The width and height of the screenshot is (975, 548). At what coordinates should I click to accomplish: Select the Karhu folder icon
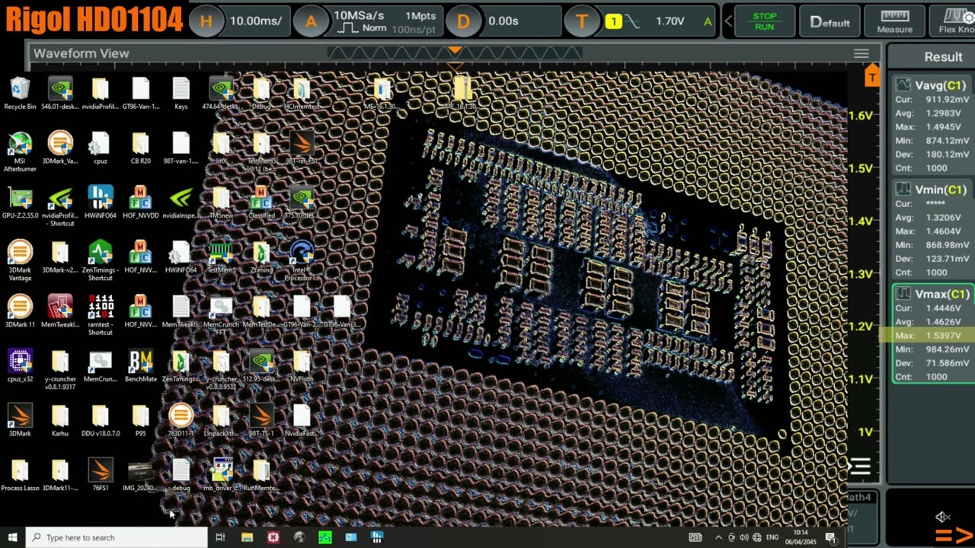click(60, 420)
